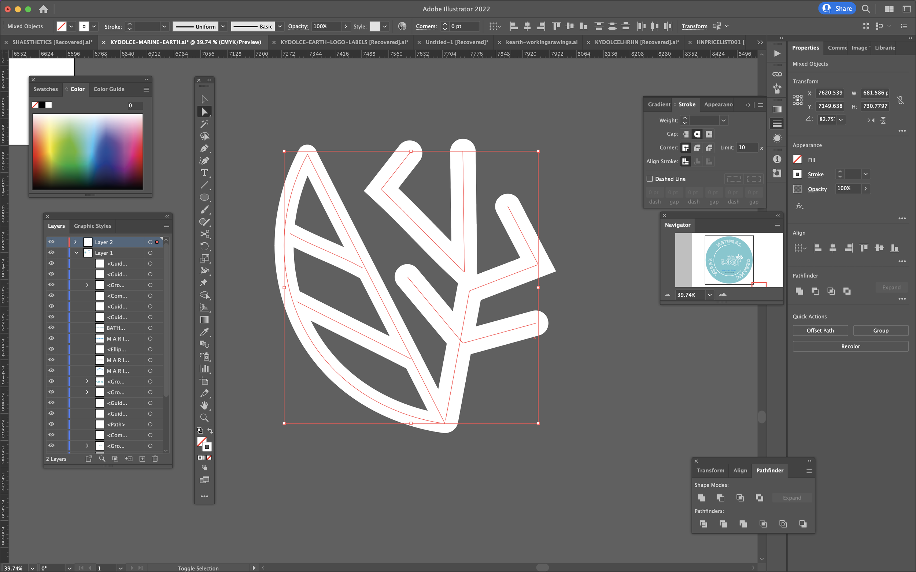Image resolution: width=916 pixels, height=572 pixels.
Task: Select the Hand tool
Action: tap(204, 405)
